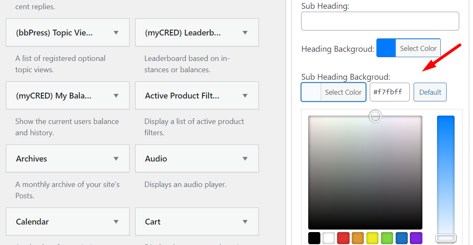Click Select Color under Sub Heading Background
Screen dimensions: 473x245
pyautogui.click(x=343, y=92)
